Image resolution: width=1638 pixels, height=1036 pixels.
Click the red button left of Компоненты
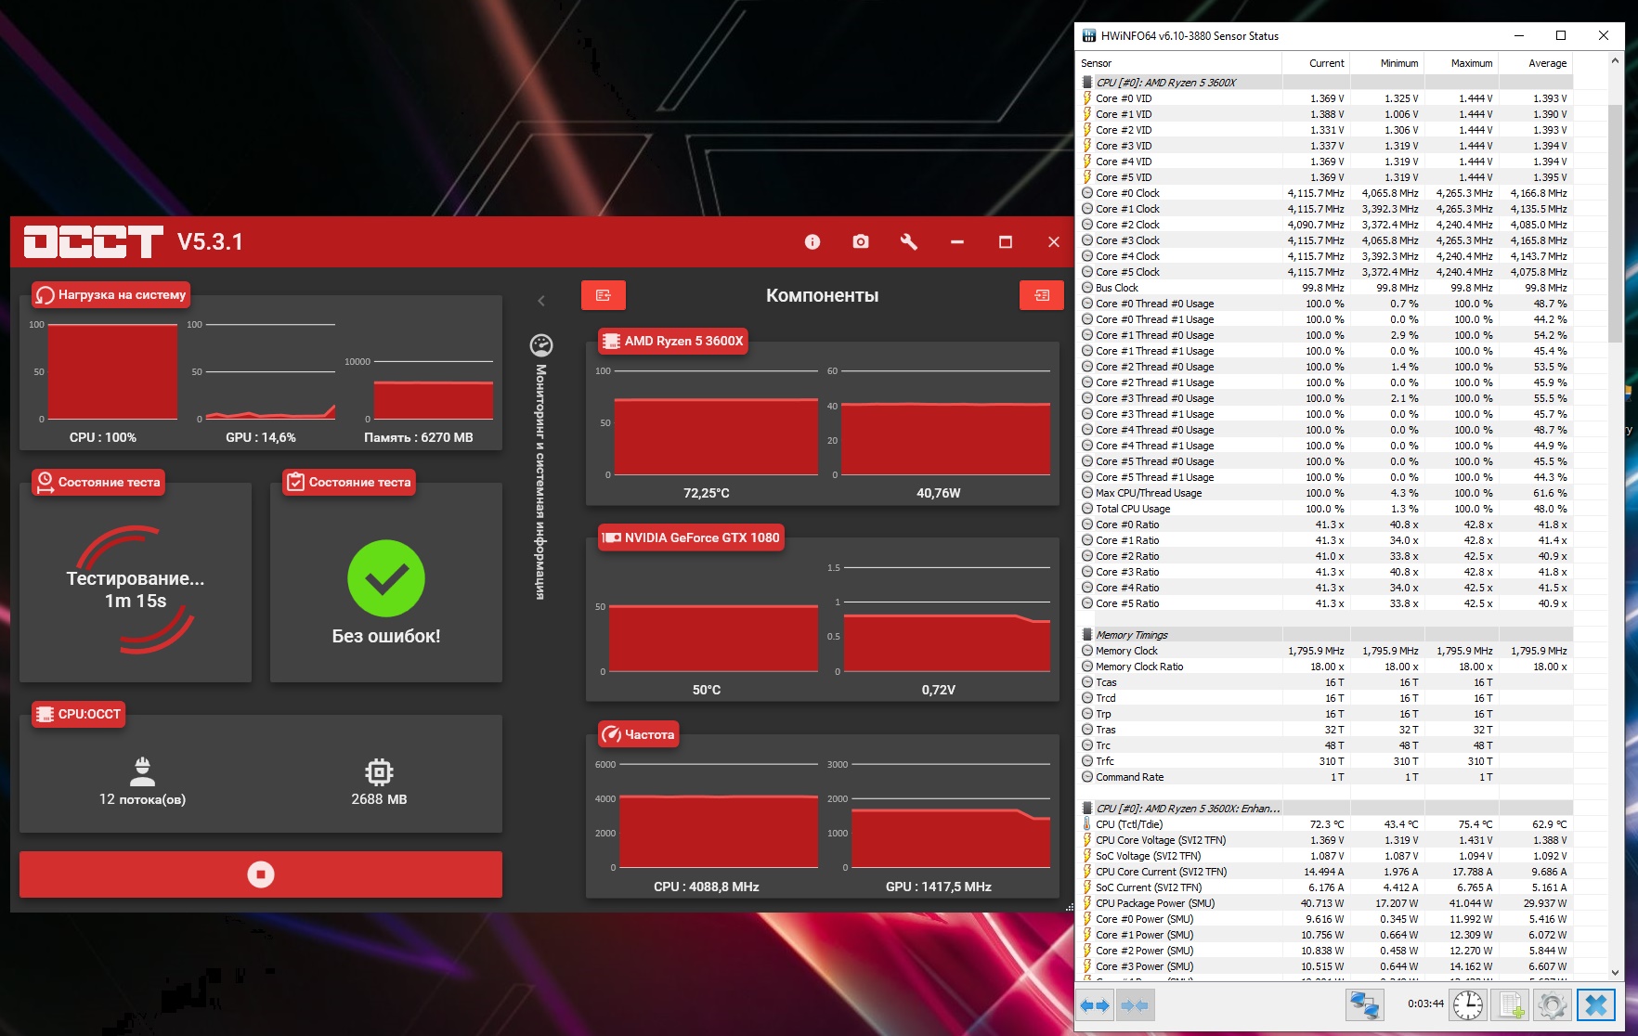pyautogui.click(x=604, y=295)
